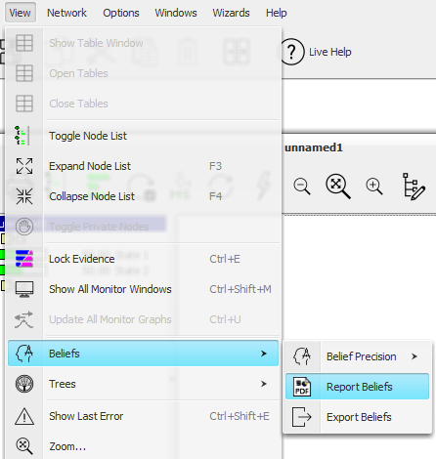The height and width of the screenshot is (459, 436).
Task: Click the tree edit pencil icon
Action: click(x=414, y=187)
